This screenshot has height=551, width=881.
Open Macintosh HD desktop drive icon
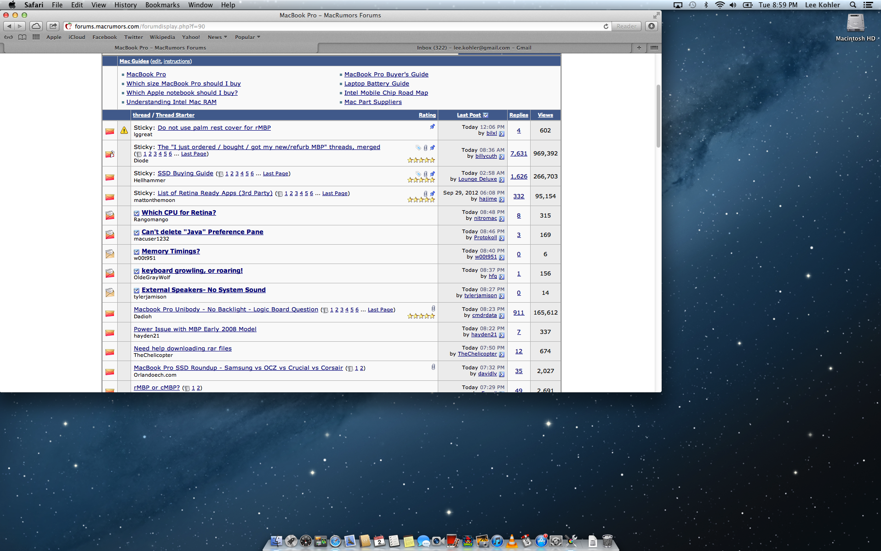(855, 27)
